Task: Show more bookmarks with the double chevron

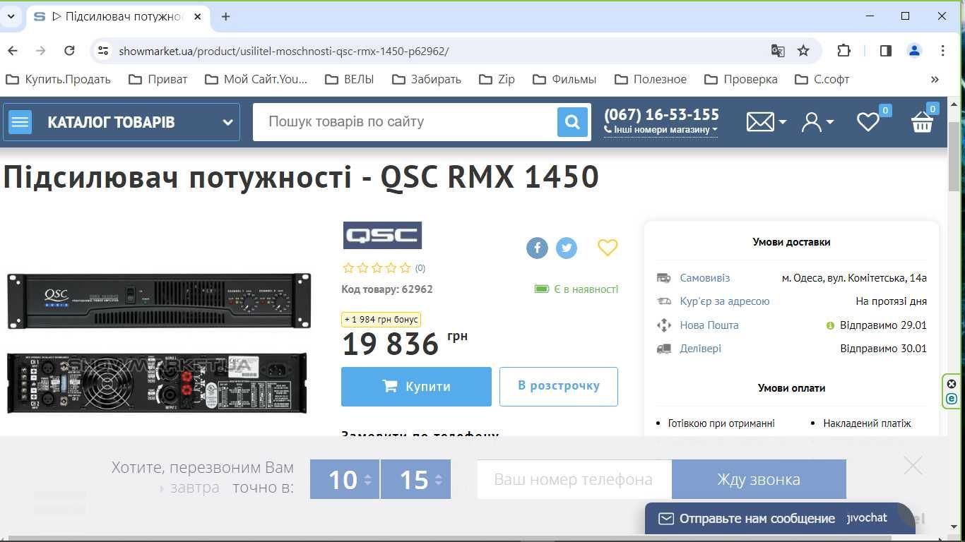Action: point(935,79)
